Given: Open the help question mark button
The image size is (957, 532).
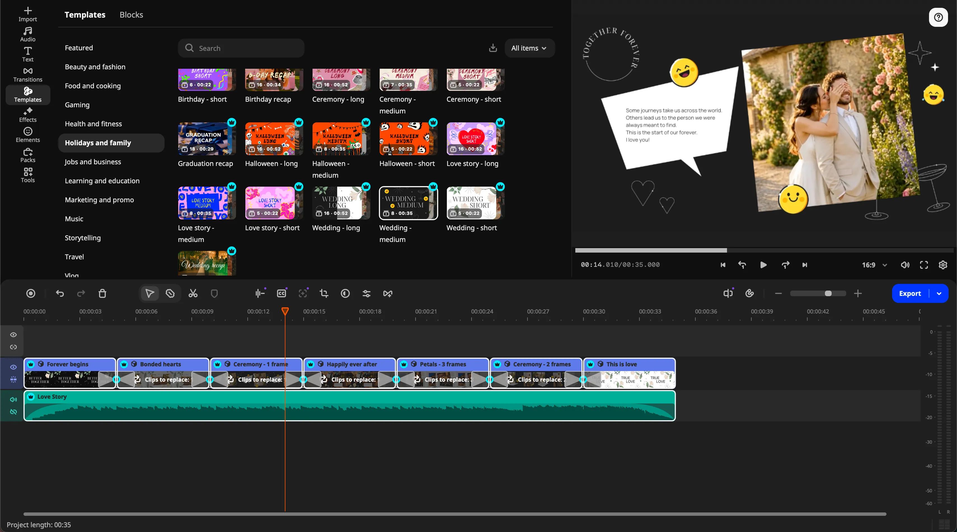Looking at the screenshot, I should coord(939,17).
